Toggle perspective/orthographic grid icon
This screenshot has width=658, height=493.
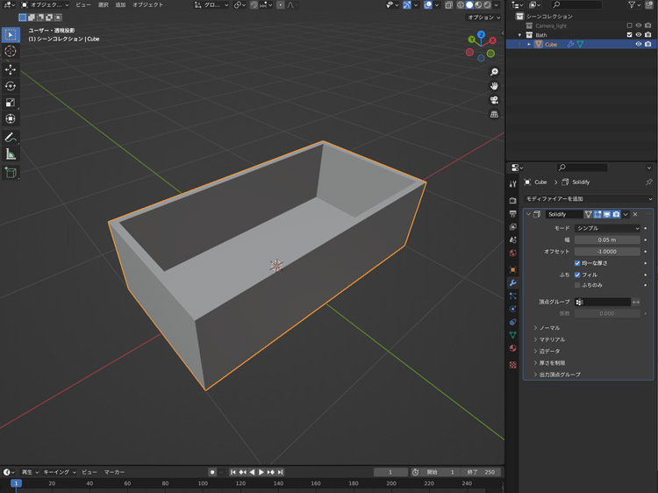click(495, 114)
